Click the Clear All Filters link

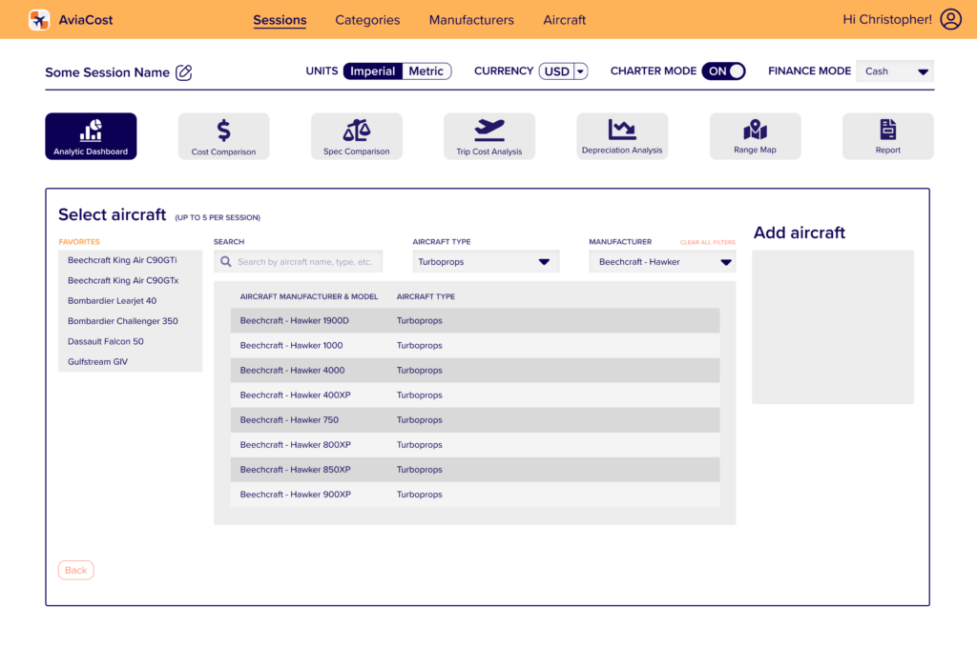click(x=707, y=243)
